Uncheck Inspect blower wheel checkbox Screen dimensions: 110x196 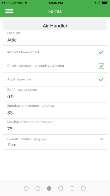(101, 52)
